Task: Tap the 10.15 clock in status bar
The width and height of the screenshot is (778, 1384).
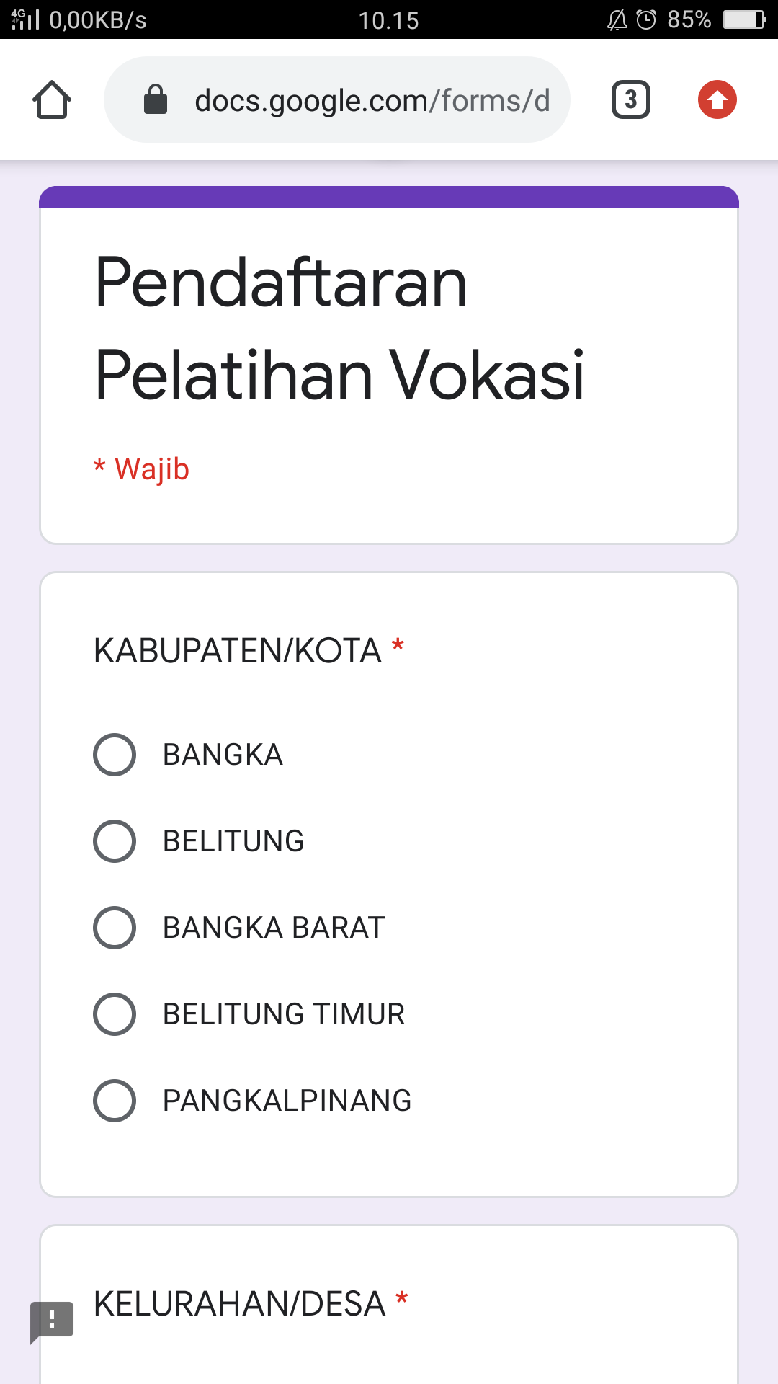Action: (x=388, y=20)
